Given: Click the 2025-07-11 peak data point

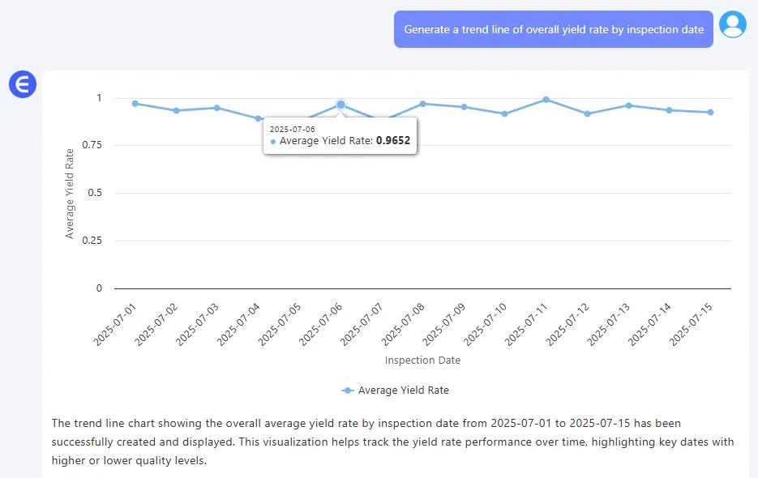Looking at the screenshot, I should click(x=546, y=100).
